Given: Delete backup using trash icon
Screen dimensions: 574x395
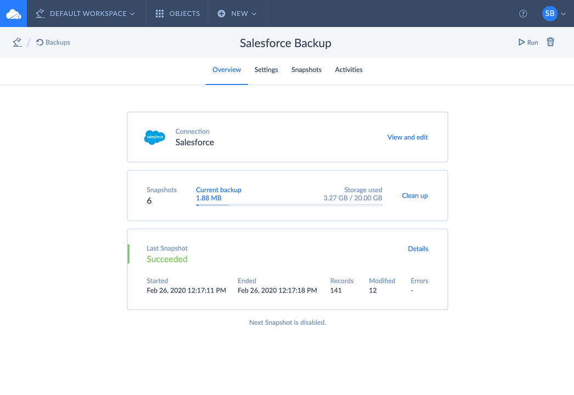Looking at the screenshot, I should (550, 42).
